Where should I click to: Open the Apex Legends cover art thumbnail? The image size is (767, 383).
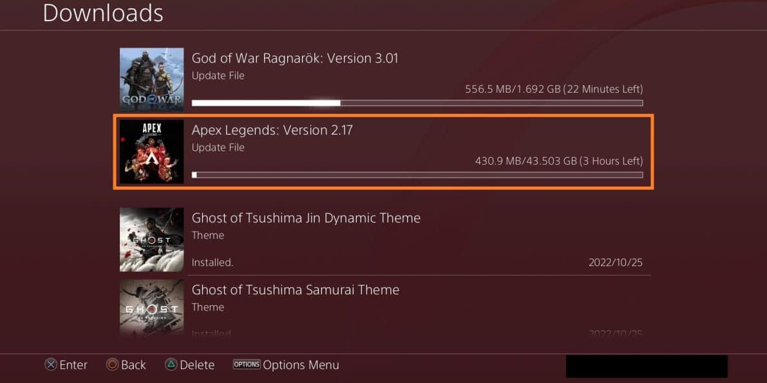click(x=151, y=152)
